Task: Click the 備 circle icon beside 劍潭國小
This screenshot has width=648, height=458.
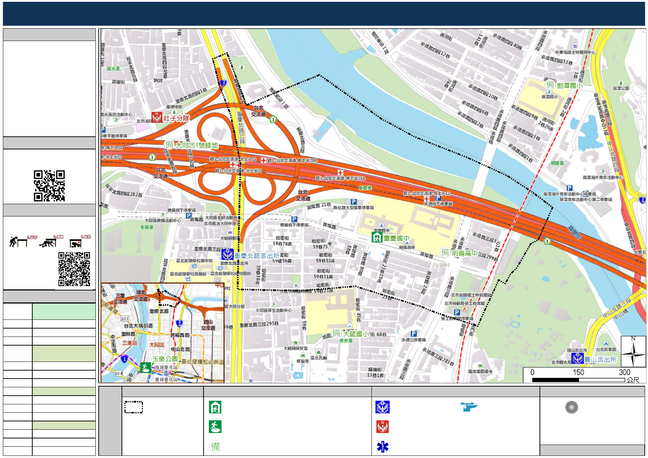Action: [550, 84]
